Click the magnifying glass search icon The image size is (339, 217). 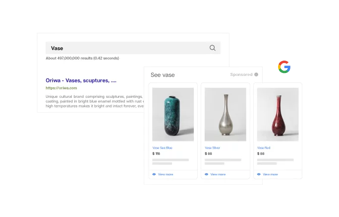coord(212,48)
